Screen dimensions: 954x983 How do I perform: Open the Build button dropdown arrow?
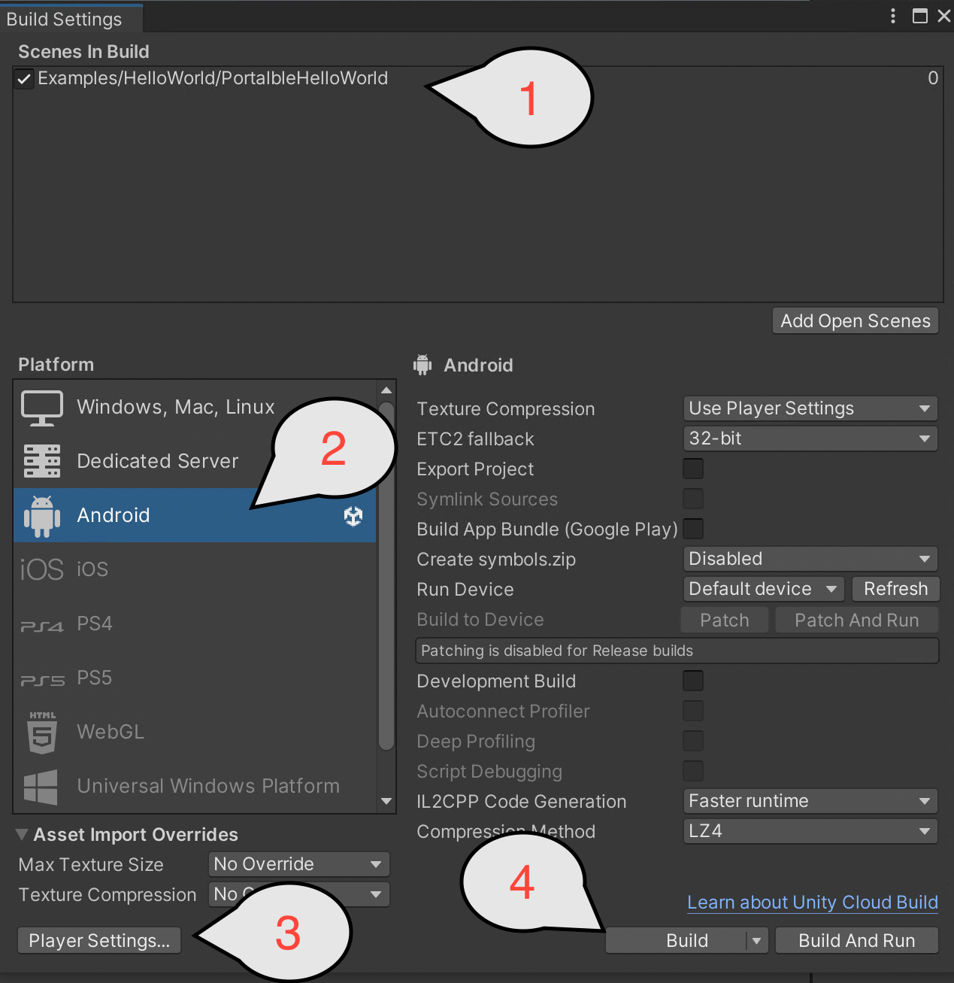pyautogui.click(x=757, y=941)
